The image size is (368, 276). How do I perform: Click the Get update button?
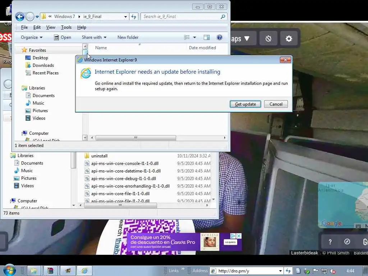pos(245,104)
